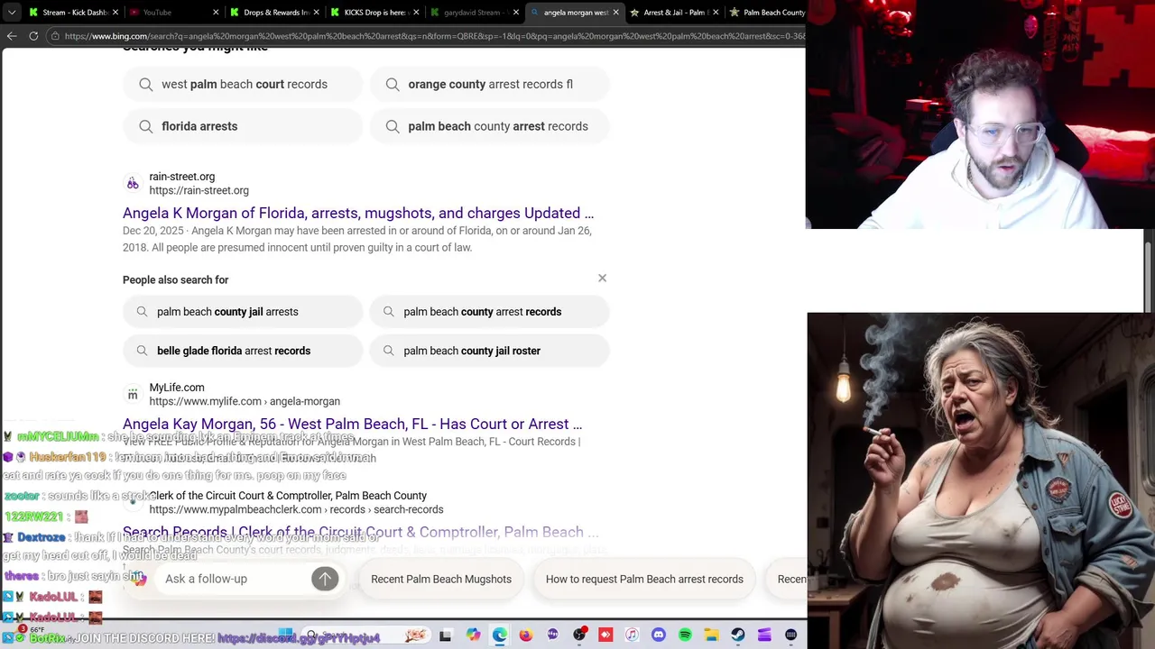This screenshot has width=1155, height=649.
Task: Dismiss the People also search for box
Action: (x=602, y=279)
